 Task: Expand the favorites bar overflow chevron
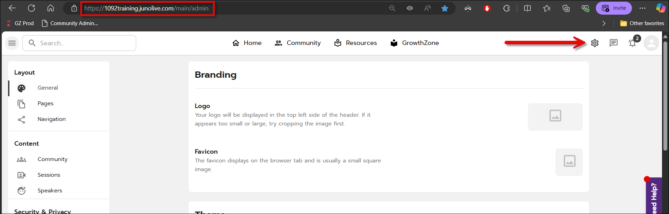pos(604,23)
